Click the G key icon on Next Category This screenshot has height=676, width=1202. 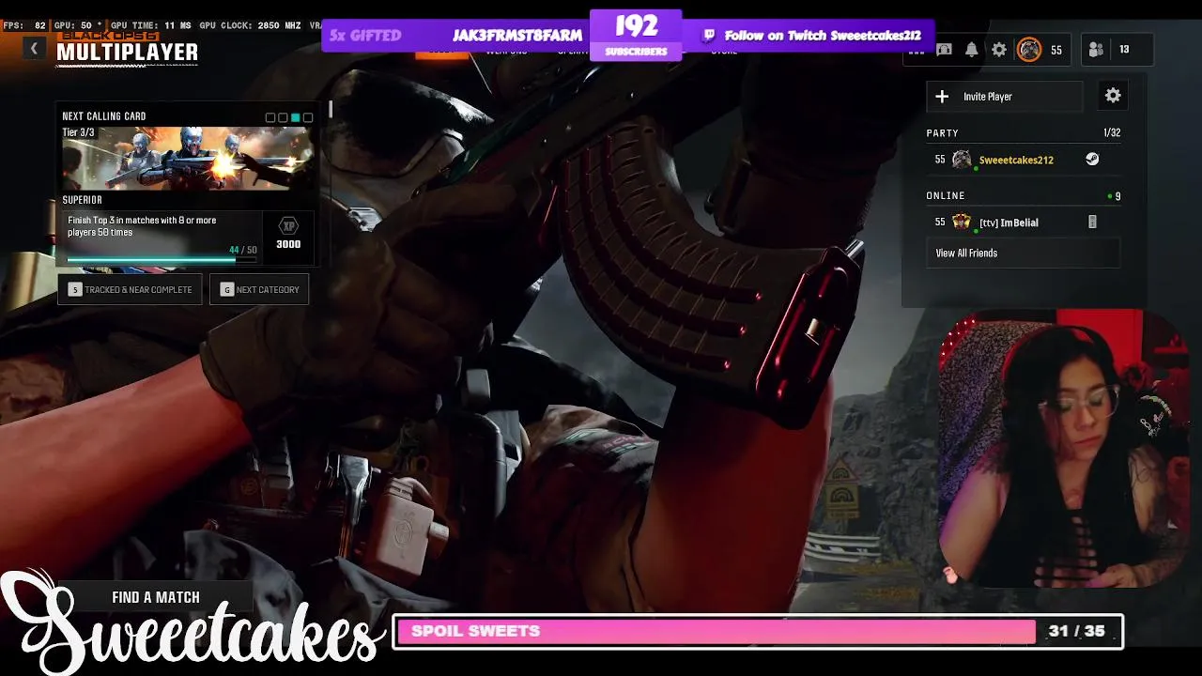[226, 289]
